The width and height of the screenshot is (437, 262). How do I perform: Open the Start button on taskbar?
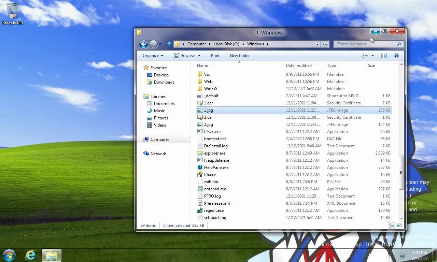9,255
